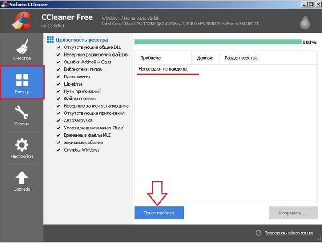The height and width of the screenshot is (243, 322).
Task: Minimize the CCleaner window
Action: 304,5
